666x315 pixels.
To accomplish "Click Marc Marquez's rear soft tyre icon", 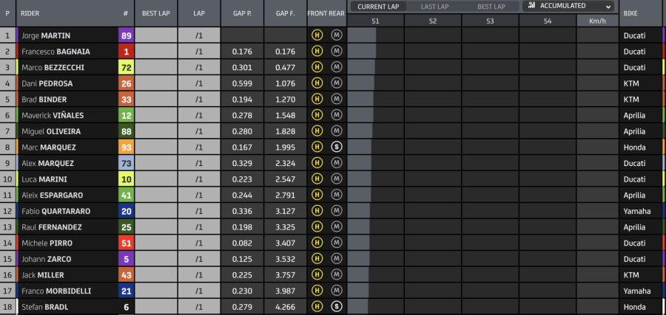I will 337,148.
